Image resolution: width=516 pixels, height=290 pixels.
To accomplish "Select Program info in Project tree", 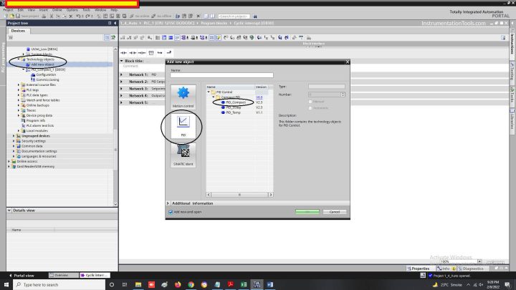I will pos(36,121).
